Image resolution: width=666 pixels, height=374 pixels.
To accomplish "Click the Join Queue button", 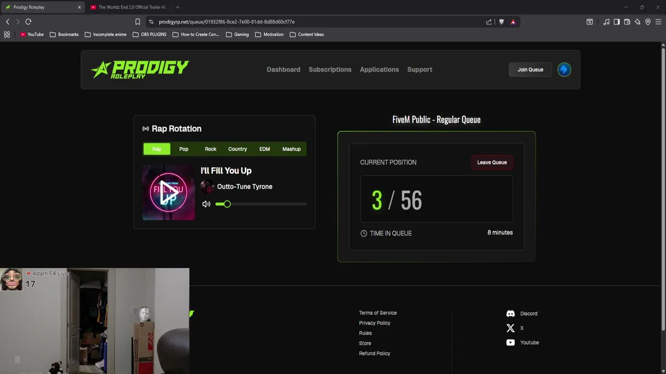I will tap(530, 70).
